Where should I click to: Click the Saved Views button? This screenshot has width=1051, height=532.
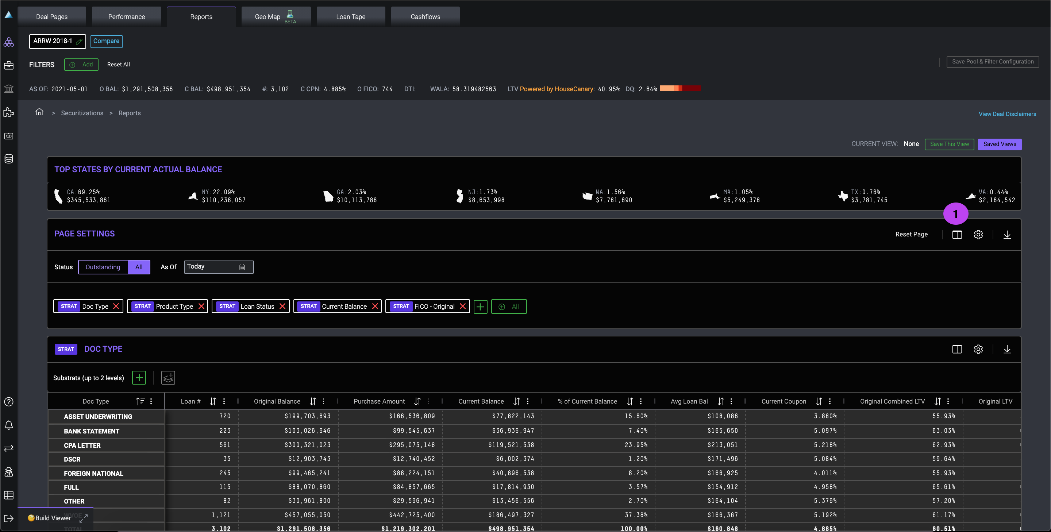click(999, 144)
